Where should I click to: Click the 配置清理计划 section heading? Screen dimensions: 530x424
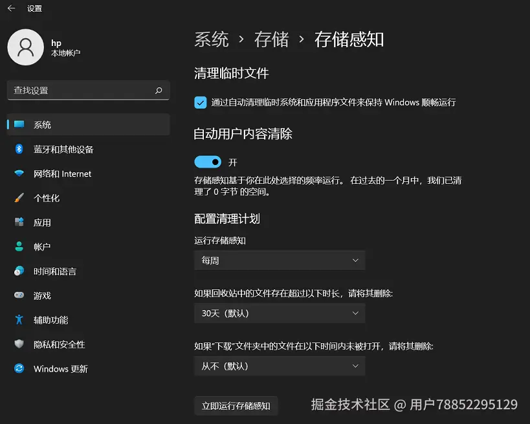coord(227,219)
